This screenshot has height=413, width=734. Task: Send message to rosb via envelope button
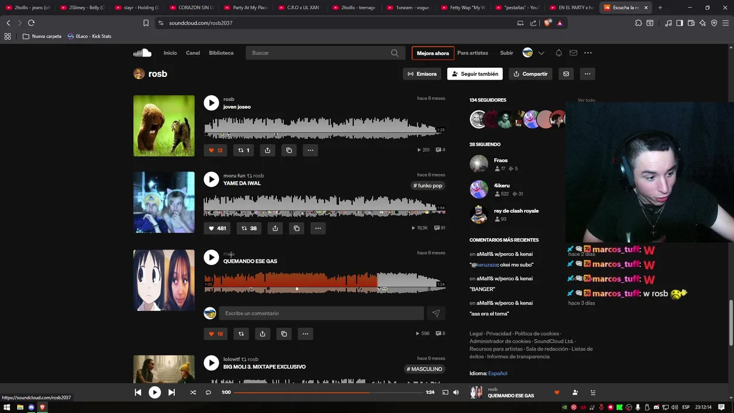(566, 74)
